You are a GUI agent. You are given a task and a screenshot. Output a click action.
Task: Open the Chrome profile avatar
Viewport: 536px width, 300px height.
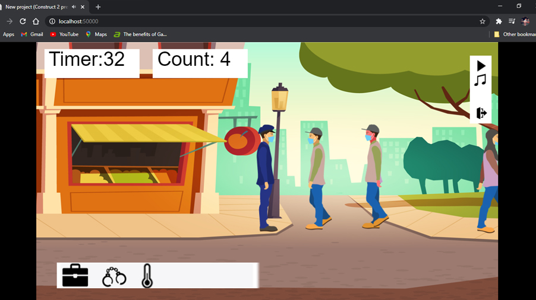click(x=525, y=21)
